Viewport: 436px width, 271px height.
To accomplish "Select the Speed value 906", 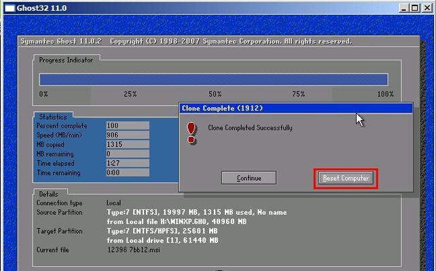I will point(128,135).
